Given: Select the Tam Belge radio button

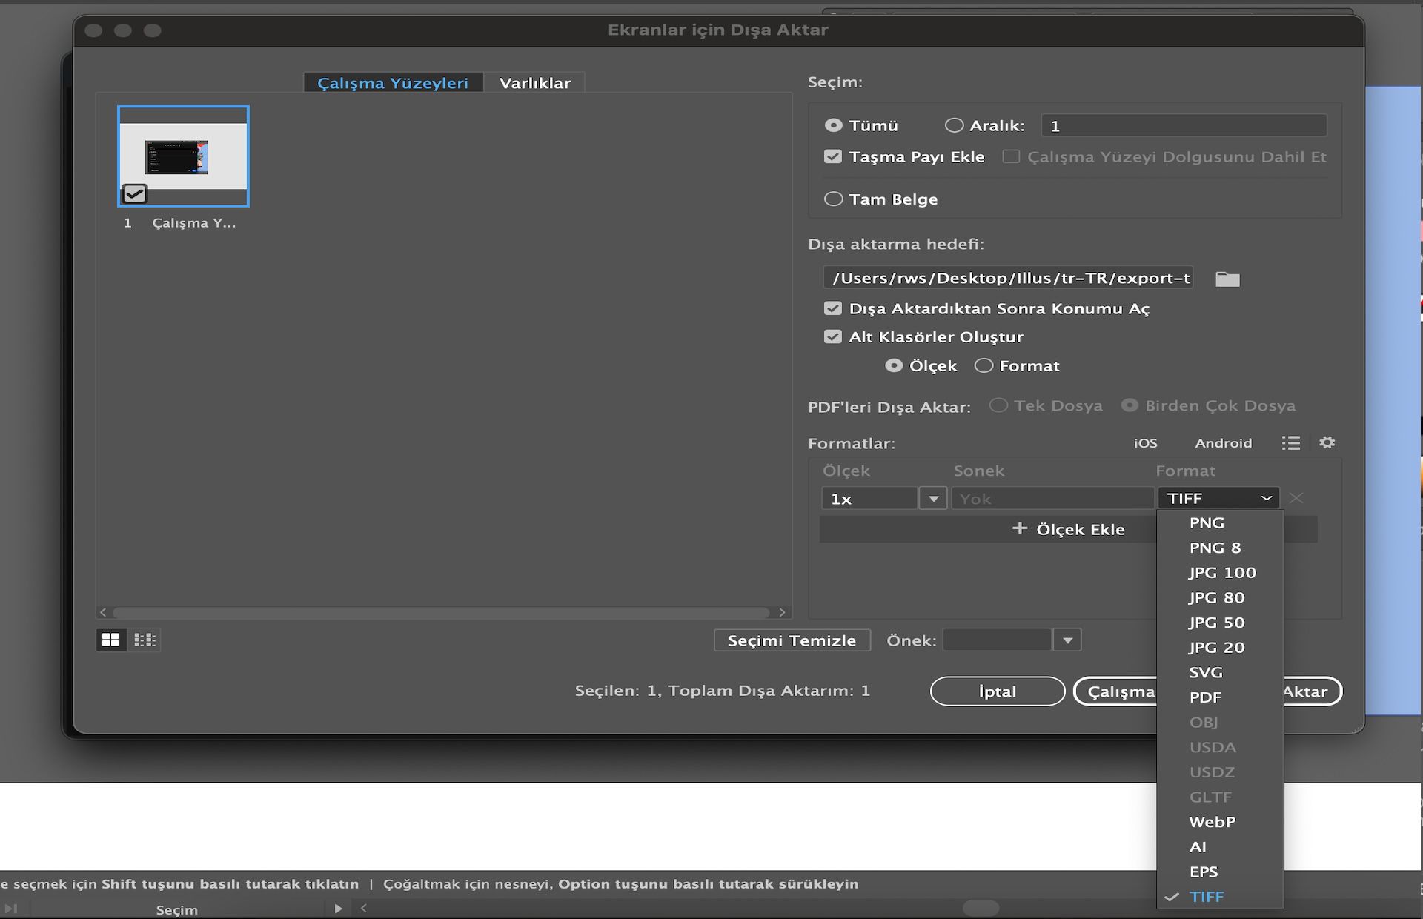Looking at the screenshot, I should click(x=834, y=199).
